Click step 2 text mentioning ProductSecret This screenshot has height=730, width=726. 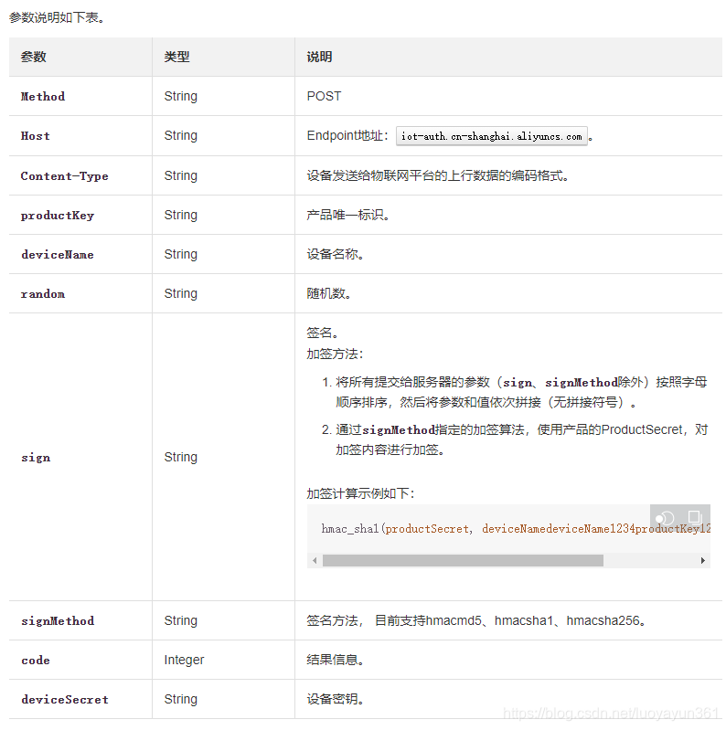(x=521, y=439)
